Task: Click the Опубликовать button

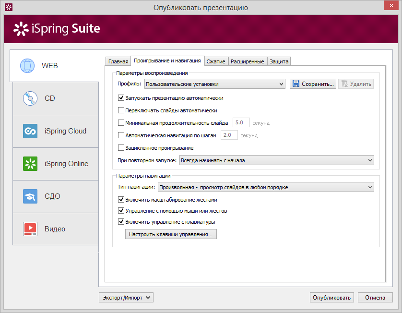Action: [x=332, y=298]
